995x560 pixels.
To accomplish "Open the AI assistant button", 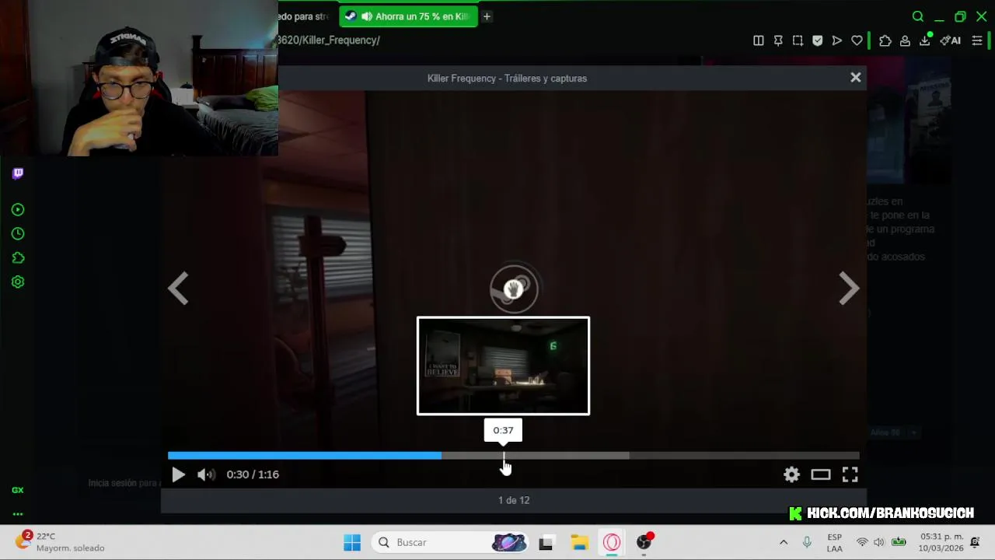I will click(x=951, y=40).
